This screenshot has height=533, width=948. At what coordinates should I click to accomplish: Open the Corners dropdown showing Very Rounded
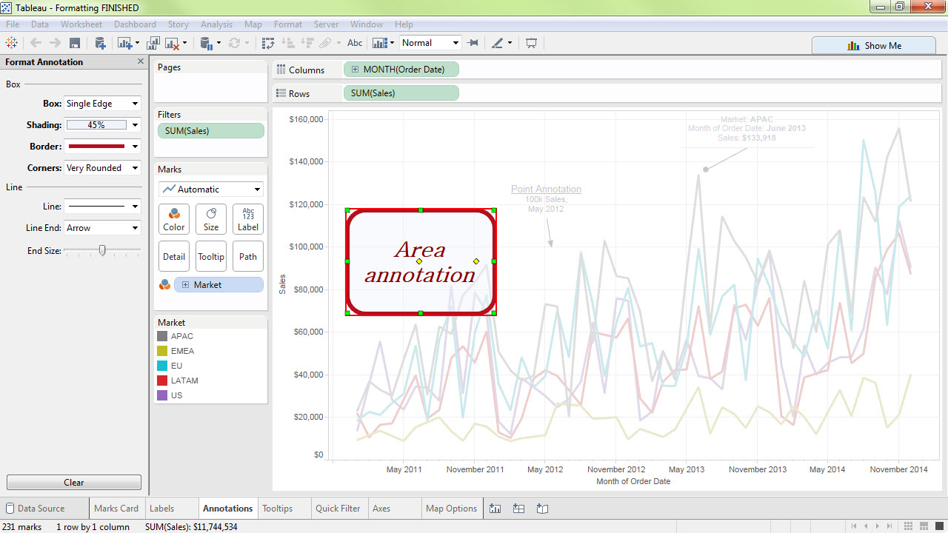pos(102,168)
